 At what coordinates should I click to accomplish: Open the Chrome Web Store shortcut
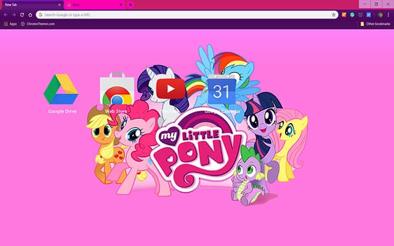tap(117, 89)
